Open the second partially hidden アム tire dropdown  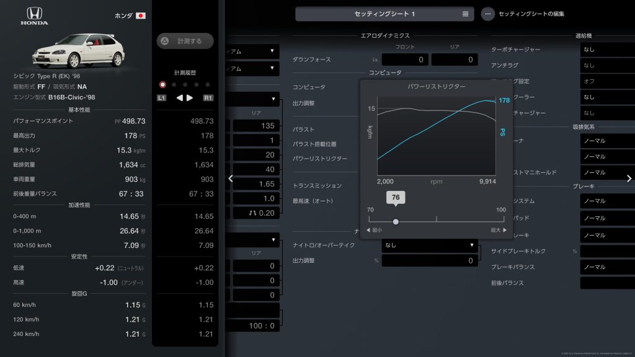click(253, 68)
